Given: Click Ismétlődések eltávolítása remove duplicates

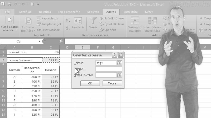Looking at the screenshot, I should point(152,24).
